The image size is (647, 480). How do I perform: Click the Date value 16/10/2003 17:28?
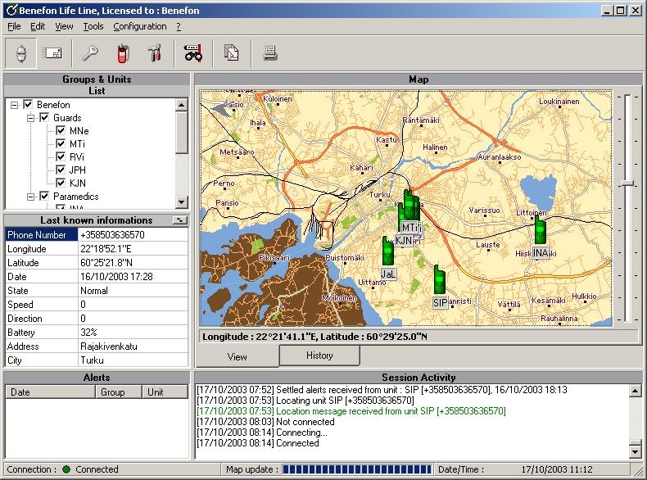click(x=116, y=277)
